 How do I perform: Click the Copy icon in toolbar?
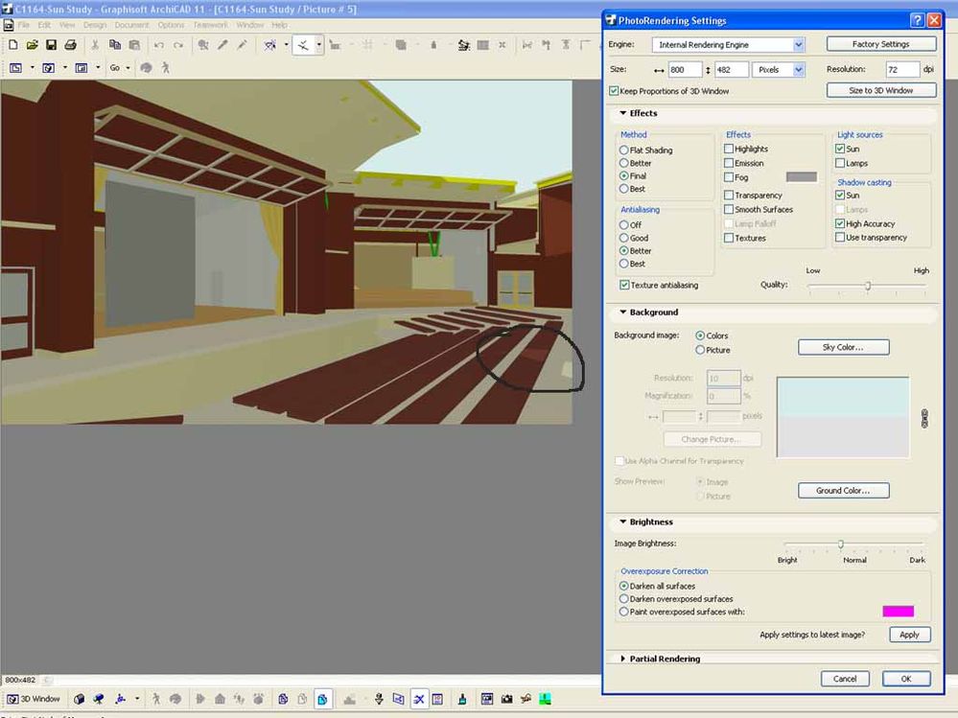pos(114,45)
